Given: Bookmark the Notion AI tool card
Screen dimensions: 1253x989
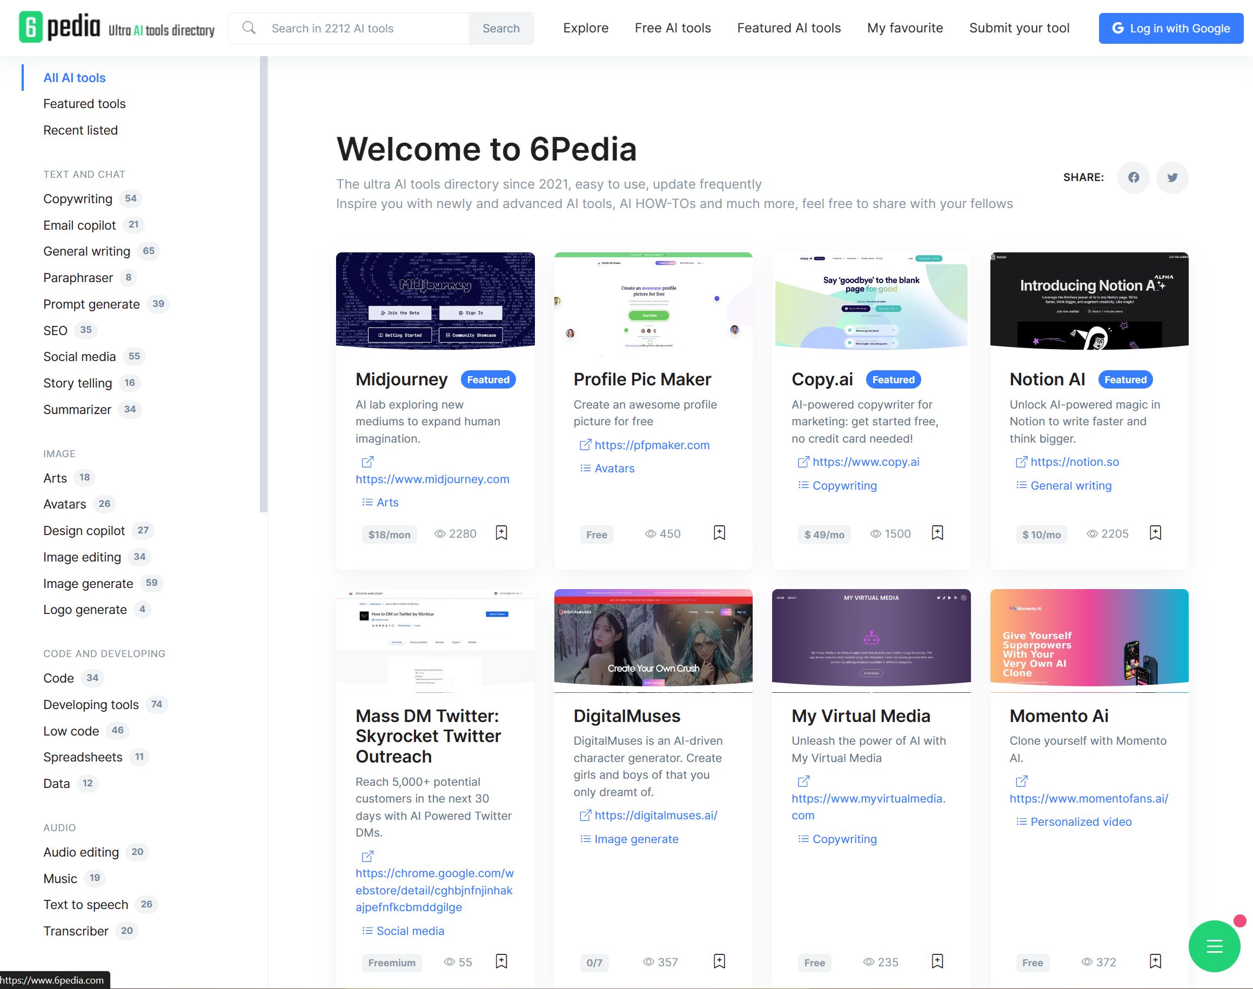Looking at the screenshot, I should pos(1156,532).
